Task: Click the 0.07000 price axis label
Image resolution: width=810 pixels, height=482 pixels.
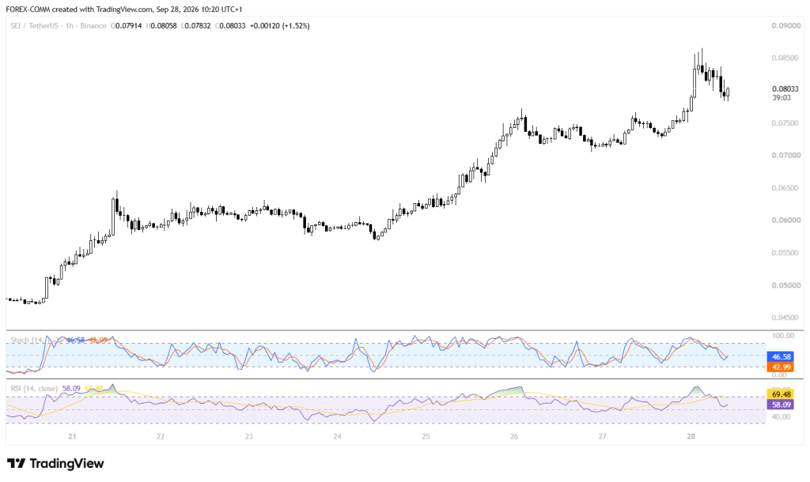Action: pos(785,156)
